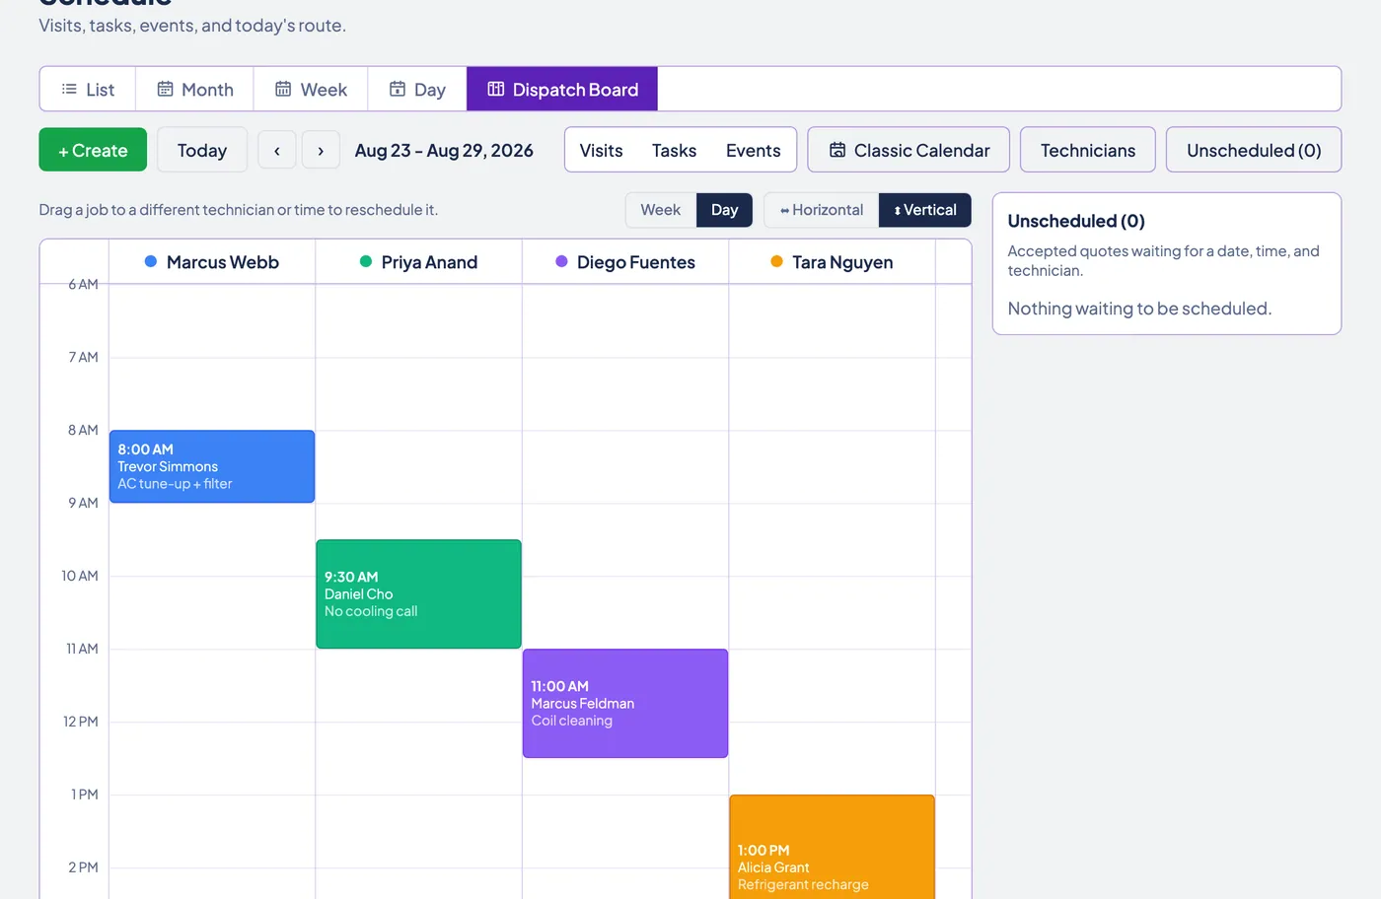Open Trevor Simmons AC tune-up job

click(212, 466)
